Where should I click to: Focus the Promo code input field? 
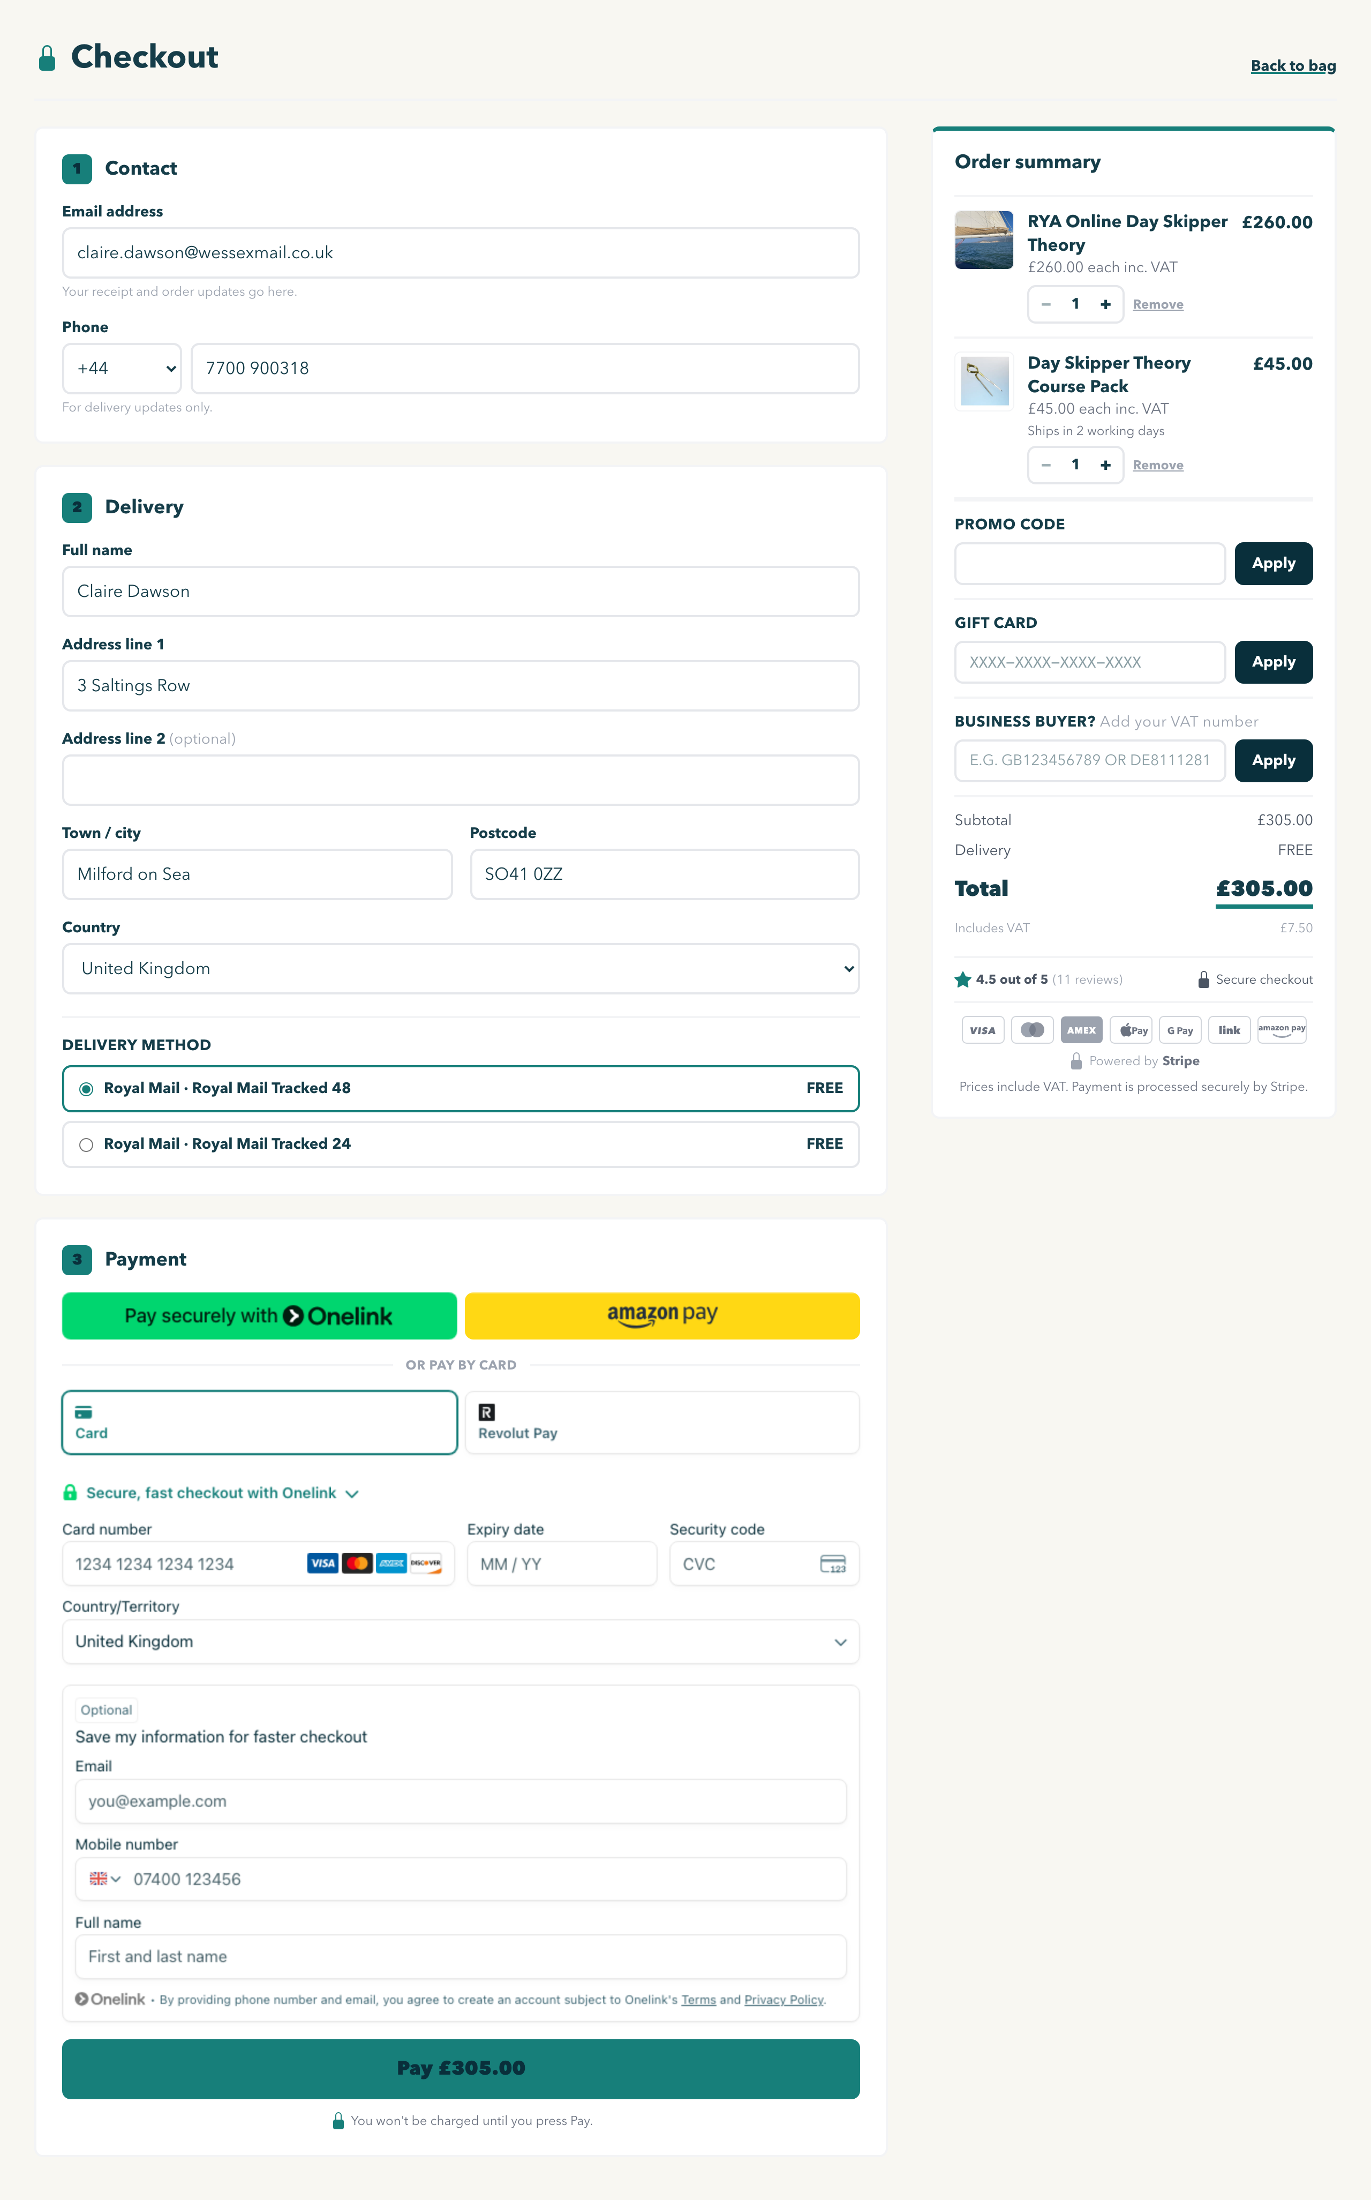(x=1090, y=563)
